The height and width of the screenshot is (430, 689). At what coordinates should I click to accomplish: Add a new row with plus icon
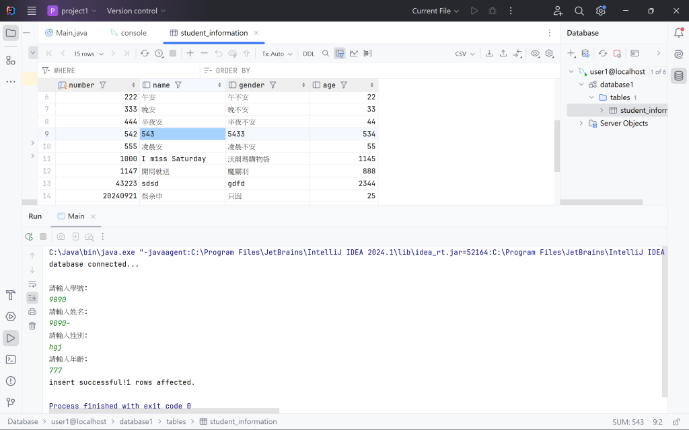point(190,53)
